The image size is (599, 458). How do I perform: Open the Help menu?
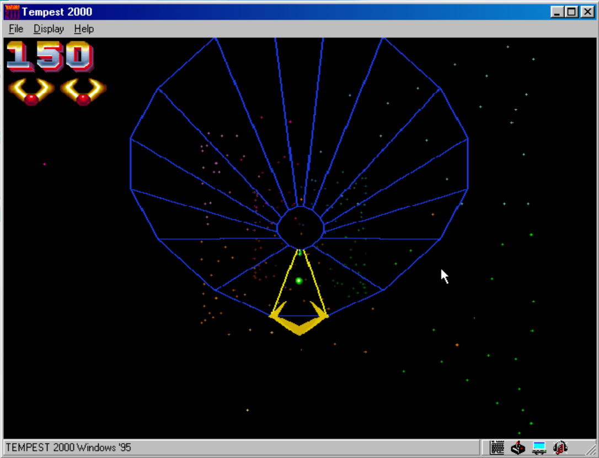(84, 29)
